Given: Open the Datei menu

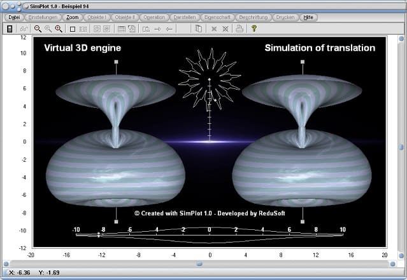Looking at the screenshot, I should (14, 17).
